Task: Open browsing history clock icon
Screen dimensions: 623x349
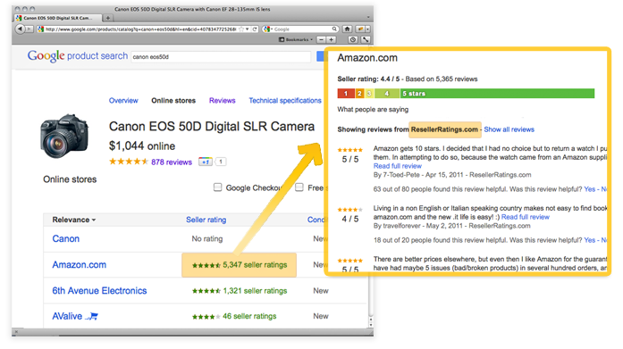Action: [x=353, y=39]
